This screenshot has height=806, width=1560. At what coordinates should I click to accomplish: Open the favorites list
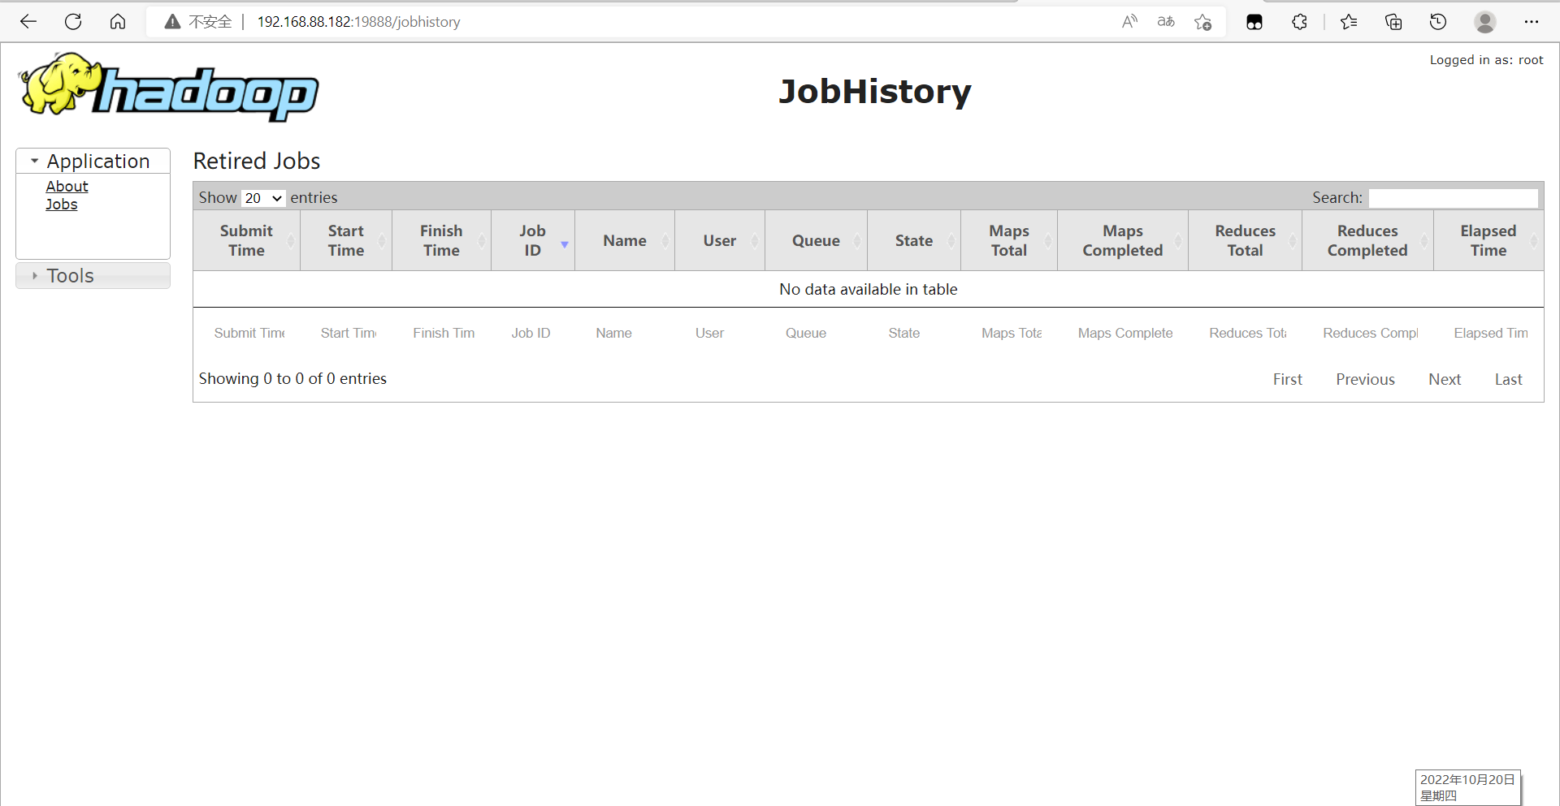point(1349,22)
